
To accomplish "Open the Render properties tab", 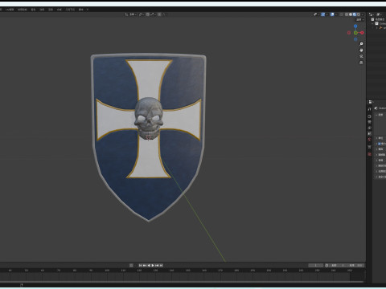I will point(369,116).
